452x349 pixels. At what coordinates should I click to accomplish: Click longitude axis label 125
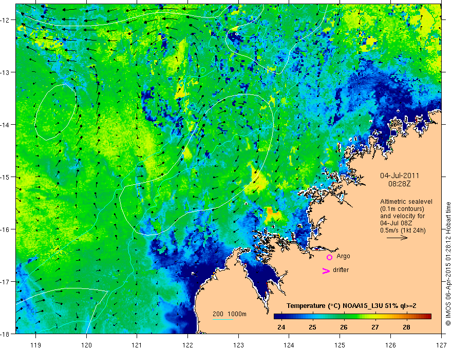340,345
